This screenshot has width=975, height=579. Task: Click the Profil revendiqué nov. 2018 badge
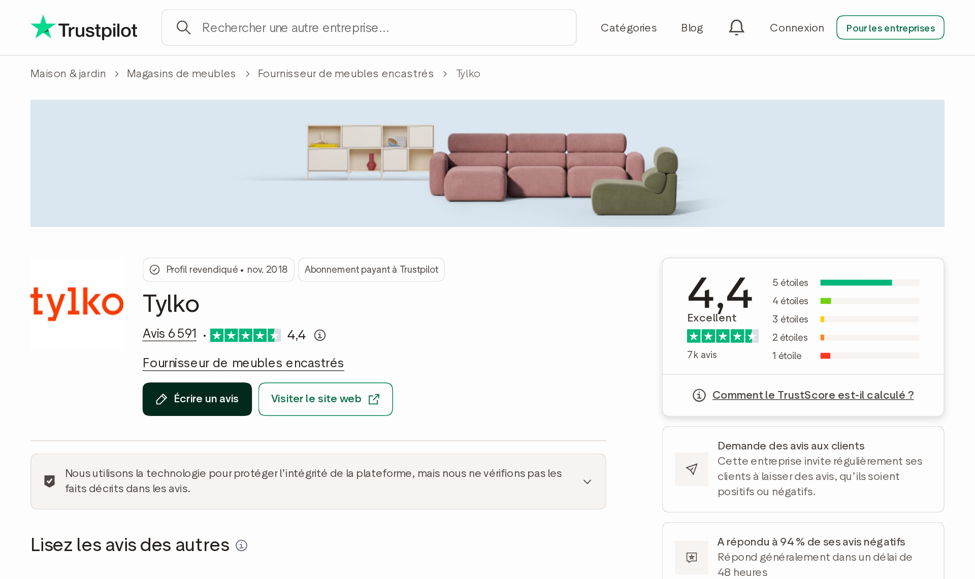click(x=218, y=270)
